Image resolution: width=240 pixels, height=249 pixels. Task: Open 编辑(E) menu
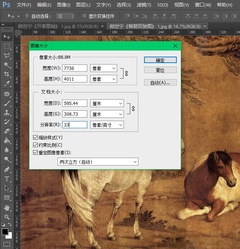[x=44, y=5]
